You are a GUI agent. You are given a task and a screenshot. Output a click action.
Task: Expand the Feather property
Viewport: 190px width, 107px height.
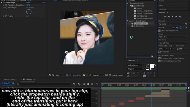(x=4, y=16)
